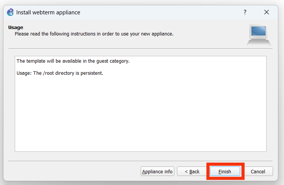Click the "Install webterm appliance" window title
The width and height of the screenshot is (284, 185).
click(x=48, y=12)
